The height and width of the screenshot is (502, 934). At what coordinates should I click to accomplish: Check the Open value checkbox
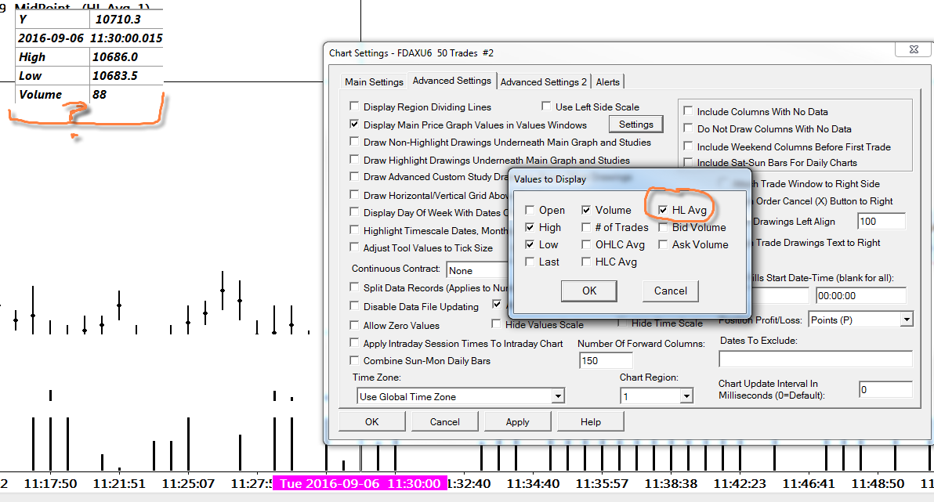click(530, 210)
